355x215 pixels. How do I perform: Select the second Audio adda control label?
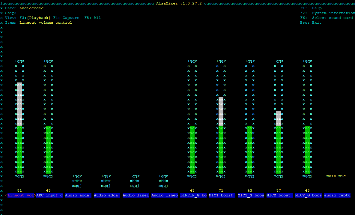point(107,195)
